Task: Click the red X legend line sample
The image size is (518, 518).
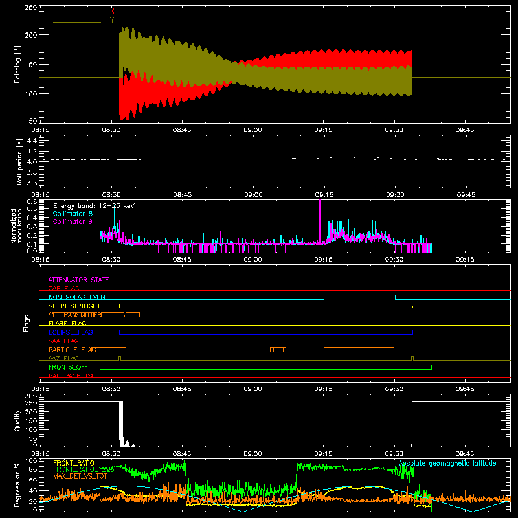Action: [x=77, y=14]
